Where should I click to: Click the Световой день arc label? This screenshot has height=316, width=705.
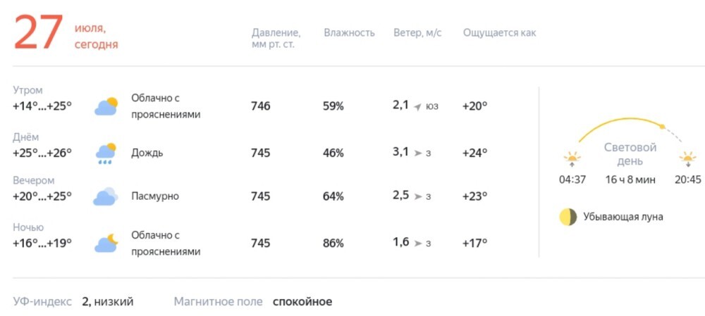[630, 154]
